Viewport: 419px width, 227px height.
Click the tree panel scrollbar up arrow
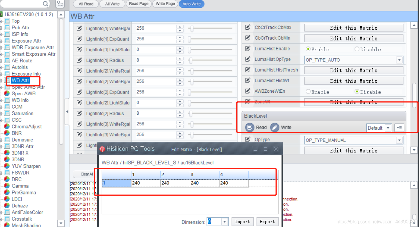[x=61, y=15]
